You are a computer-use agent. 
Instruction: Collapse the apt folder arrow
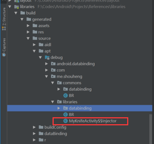tap(34, 51)
